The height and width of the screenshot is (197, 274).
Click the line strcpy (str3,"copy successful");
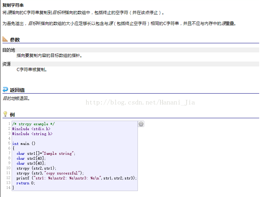point(50,173)
